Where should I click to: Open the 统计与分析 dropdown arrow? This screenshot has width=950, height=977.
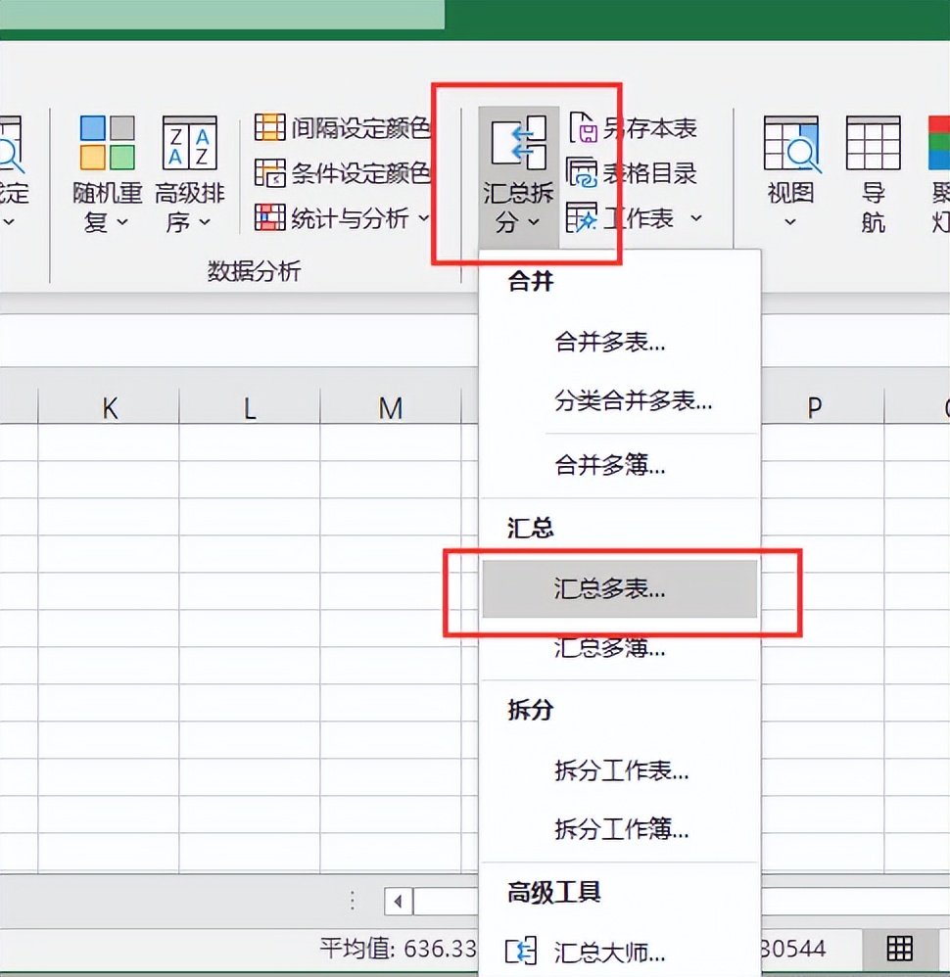(422, 218)
